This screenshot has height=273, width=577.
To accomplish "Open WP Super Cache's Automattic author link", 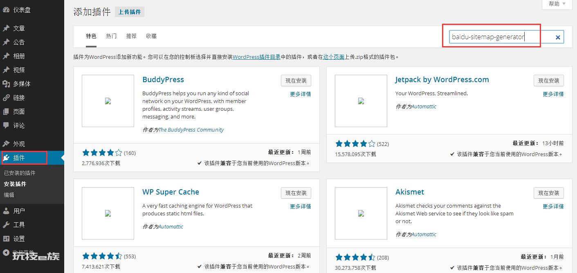I will point(171,226).
